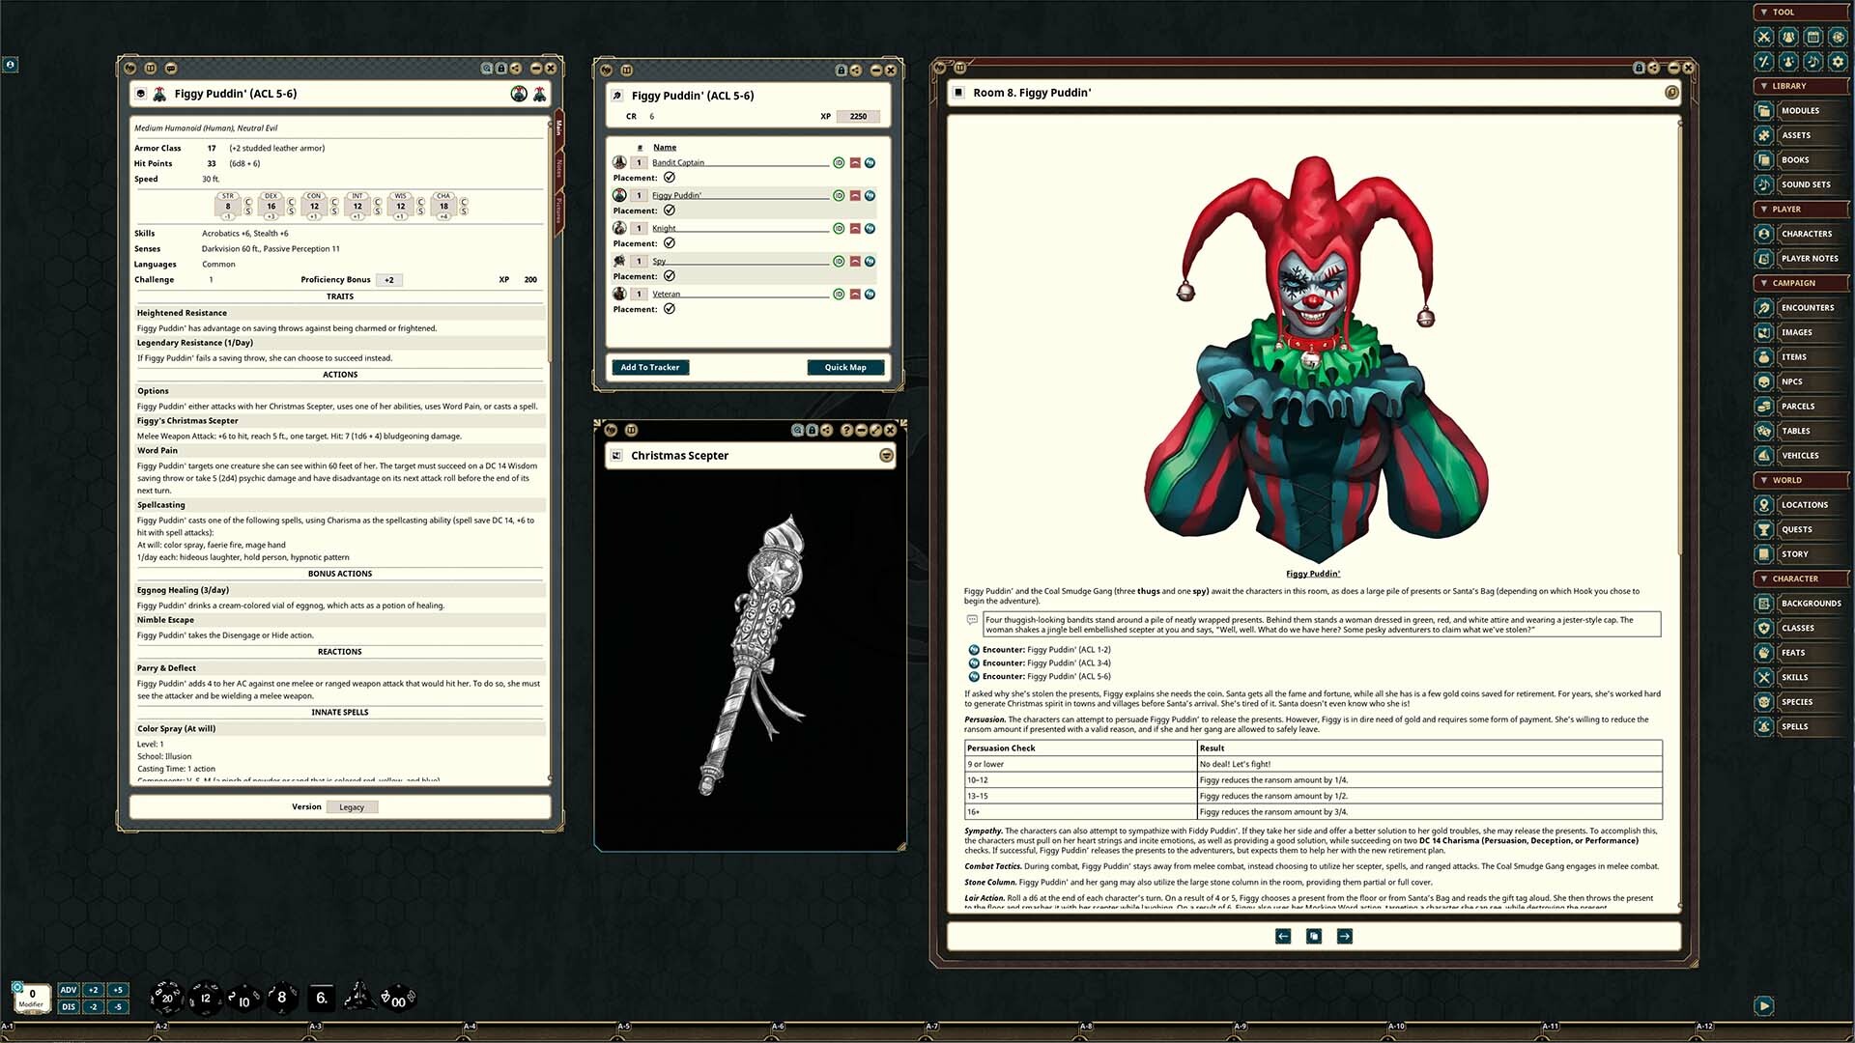Switch the statblock Version to Legacy
The width and height of the screenshot is (1855, 1043).
(353, 806)
